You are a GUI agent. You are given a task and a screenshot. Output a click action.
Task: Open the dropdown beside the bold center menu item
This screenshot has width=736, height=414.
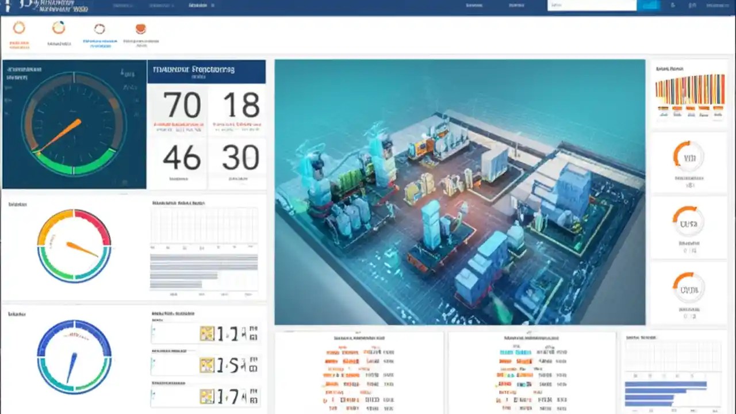point(213,5)
